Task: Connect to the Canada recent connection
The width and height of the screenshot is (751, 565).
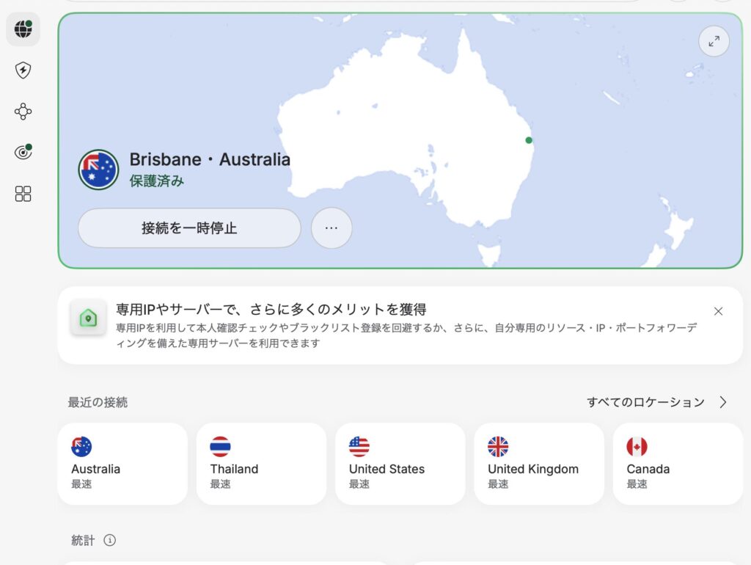Action: coord(678,464)
